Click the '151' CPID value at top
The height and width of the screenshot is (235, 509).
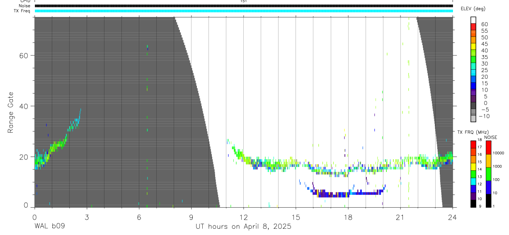244,1
